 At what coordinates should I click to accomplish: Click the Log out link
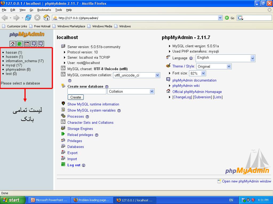point(74,165)
